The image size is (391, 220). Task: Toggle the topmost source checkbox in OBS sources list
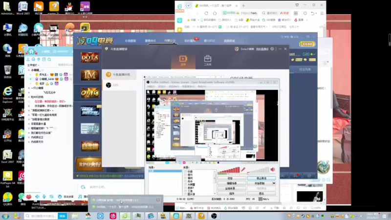(x=186, y=172)
